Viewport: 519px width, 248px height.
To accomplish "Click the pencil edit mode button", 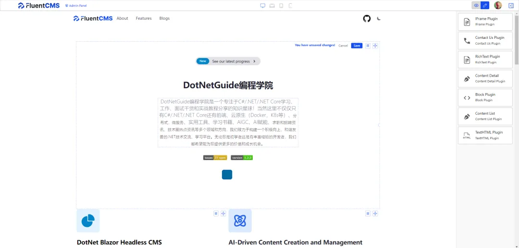I will coord(485,5).
